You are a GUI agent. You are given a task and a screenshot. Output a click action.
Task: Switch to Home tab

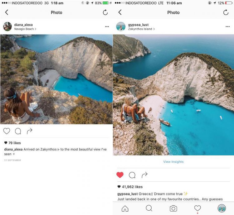pyautogui.click(x=125, y=208)
